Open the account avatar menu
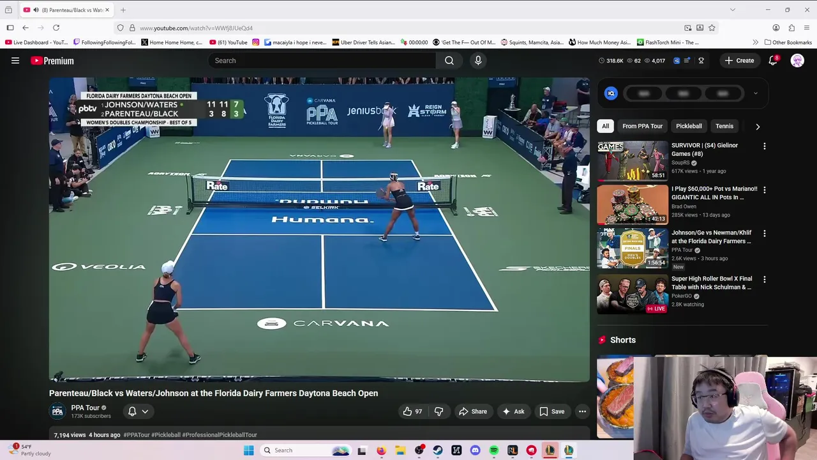Image resolution: width=817 pixels, height=460 pixels. (x=797, y=61)
